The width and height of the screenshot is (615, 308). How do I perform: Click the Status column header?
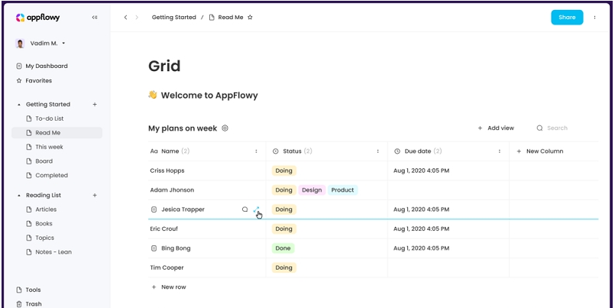(327, 151)
